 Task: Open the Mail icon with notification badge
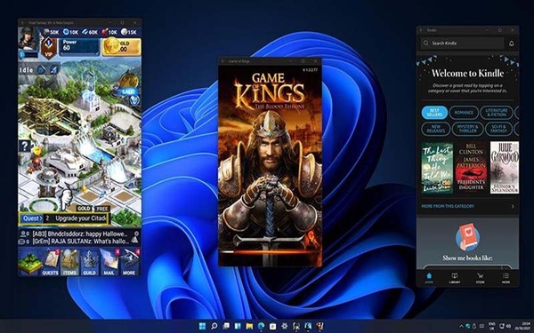click(109, 262)
